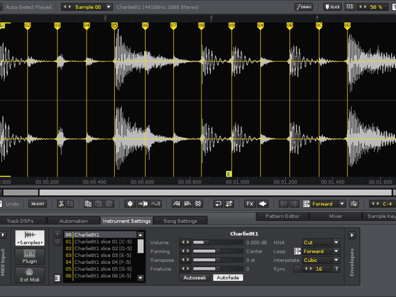Image resolution: width=396 pixels, height=297 pixels.
Task: Click the copy sample selection icon
Action: [x=88, y=203]
